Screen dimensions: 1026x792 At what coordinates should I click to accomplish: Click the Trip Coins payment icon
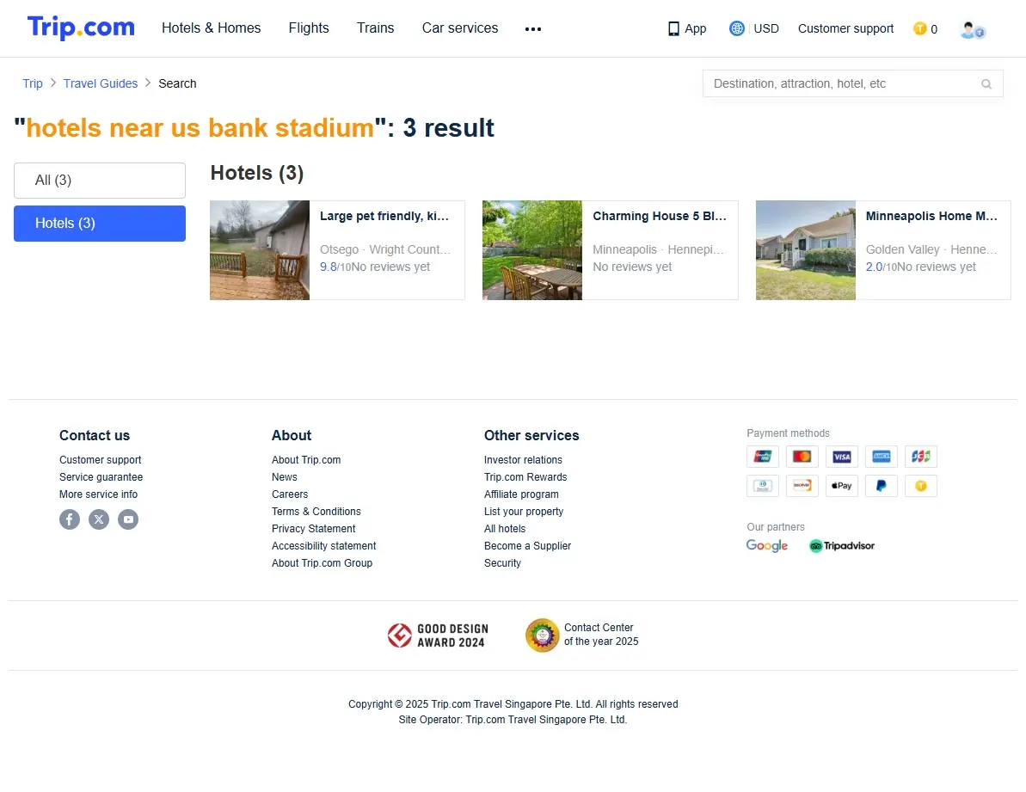[x=921, y=486]
